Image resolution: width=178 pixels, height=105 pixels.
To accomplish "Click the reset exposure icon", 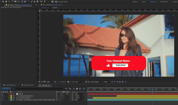I will [x=123, y=82].
